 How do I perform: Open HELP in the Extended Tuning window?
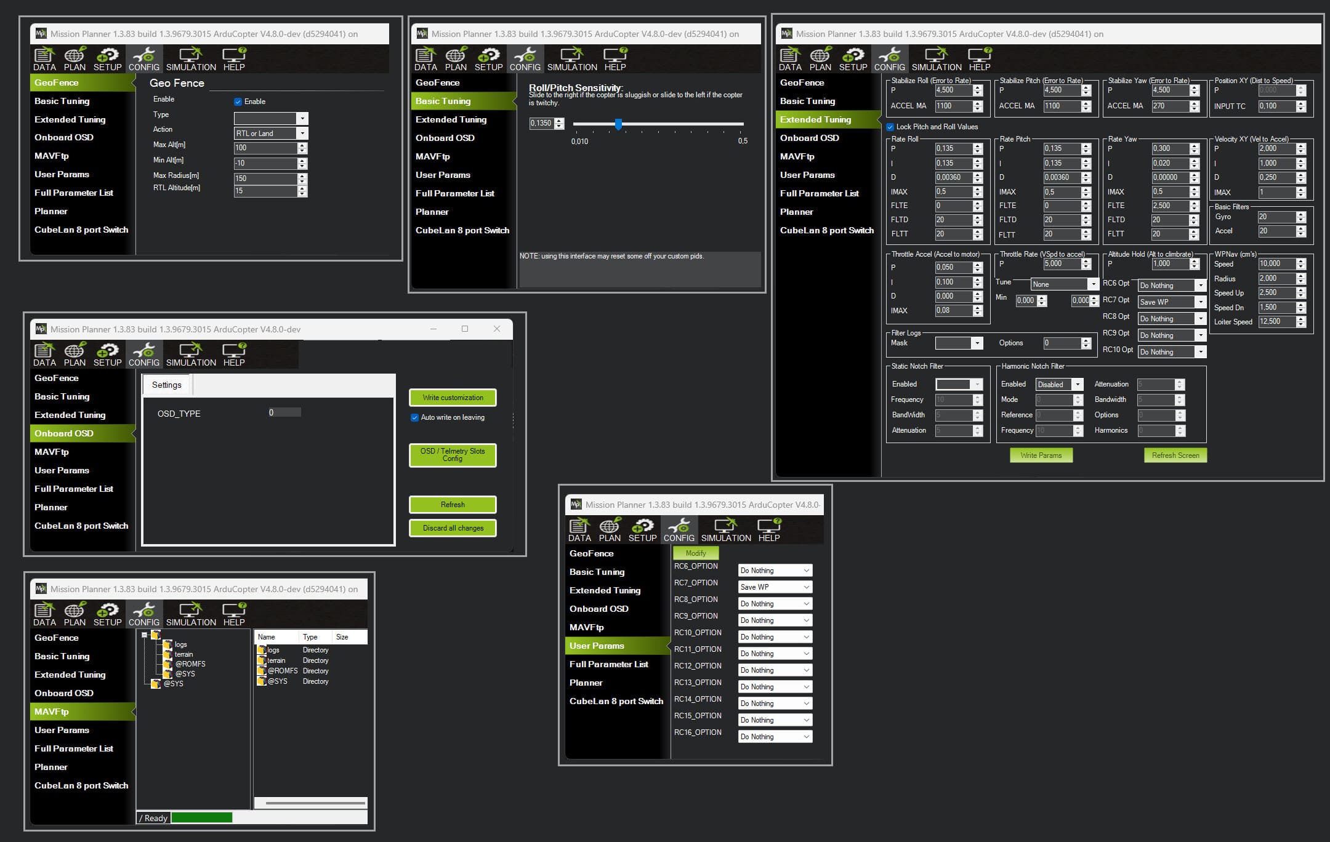point(980,59)
